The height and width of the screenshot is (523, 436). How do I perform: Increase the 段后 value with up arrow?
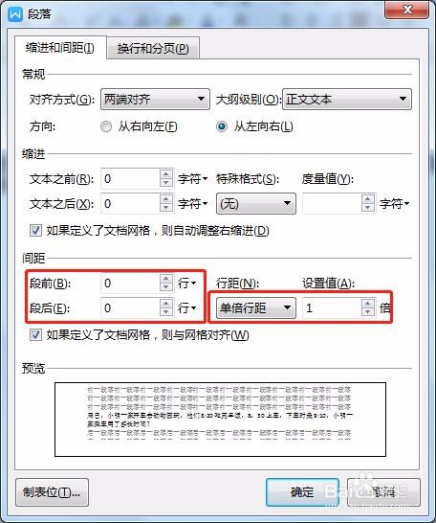[x=166, y=303]
